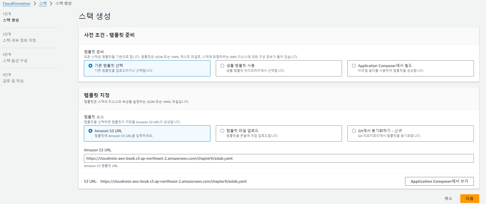Open Application Composer에서 보기 button
486x204 pixels.
[x=439, y=181]
